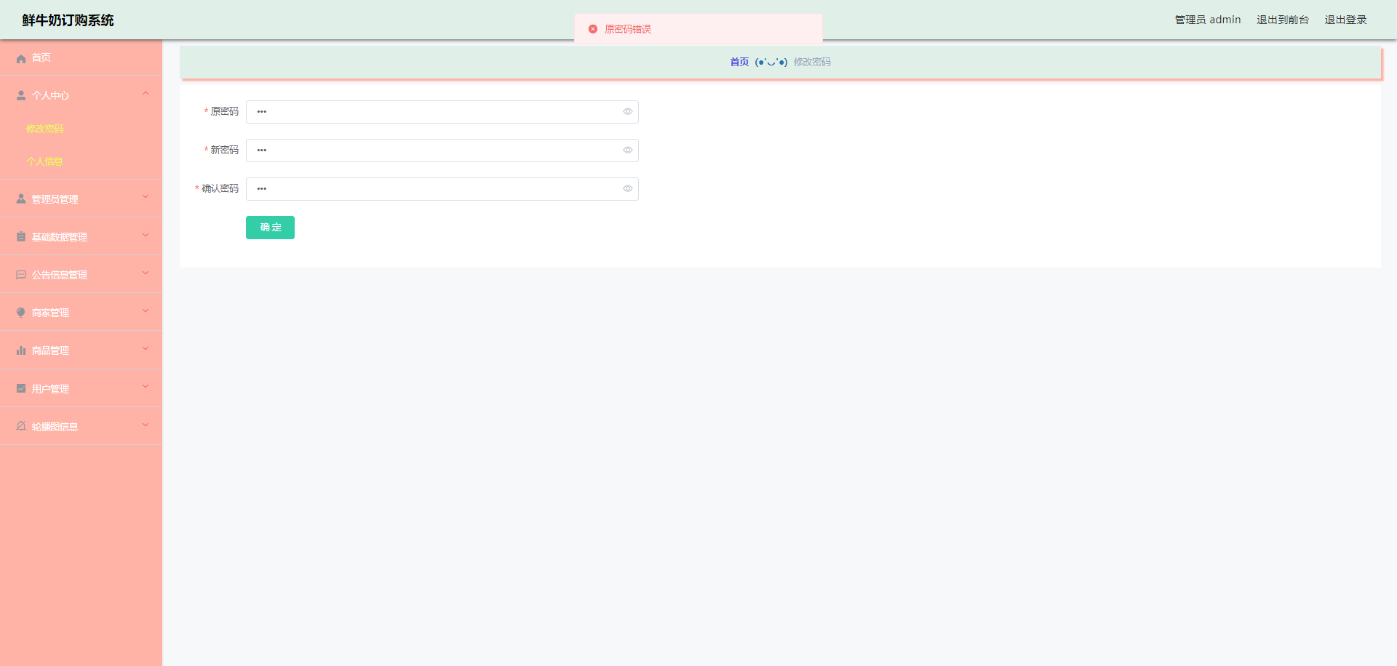Expand the 轮播图信息 chevron
Image resolution: width=1397 pixels, height=666 pixels.
pyautogui.click(x=146, y=425)
